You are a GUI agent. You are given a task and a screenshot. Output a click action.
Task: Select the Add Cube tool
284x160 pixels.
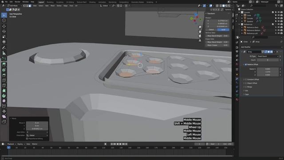pyautogui.click(x=4, y=59)
